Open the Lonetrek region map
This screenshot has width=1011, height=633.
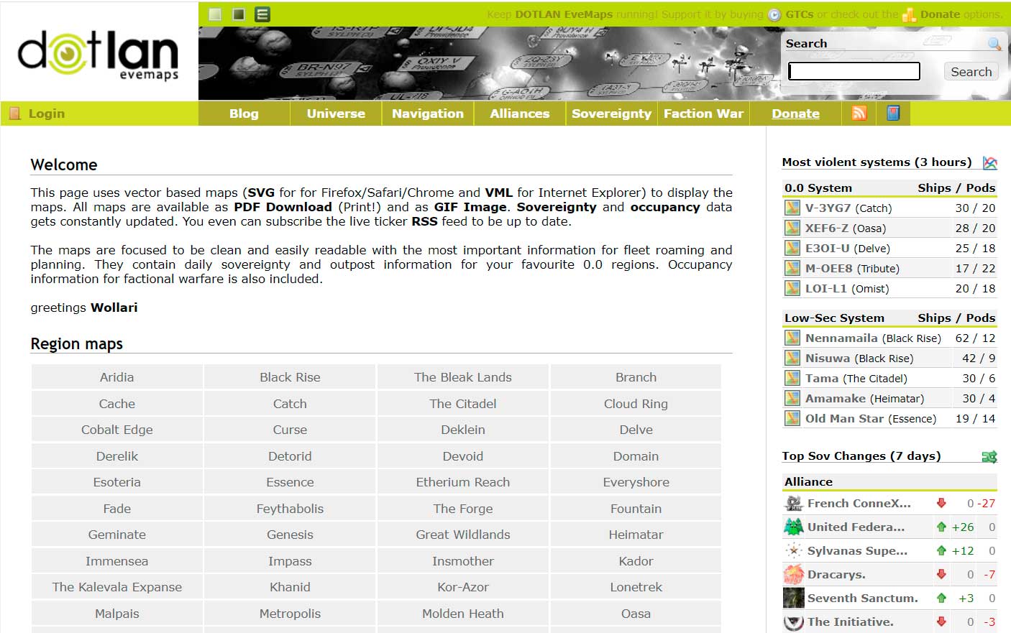(636, 587)
